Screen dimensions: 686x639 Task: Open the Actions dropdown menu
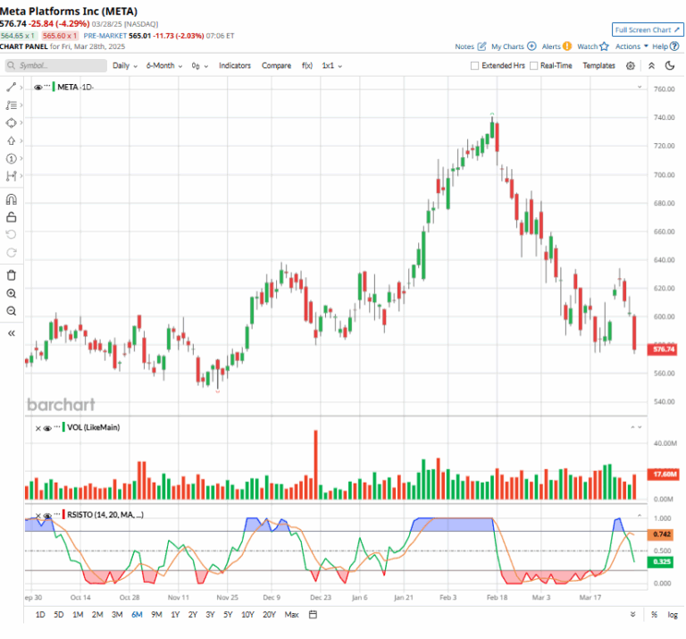[x=632, y=46]
